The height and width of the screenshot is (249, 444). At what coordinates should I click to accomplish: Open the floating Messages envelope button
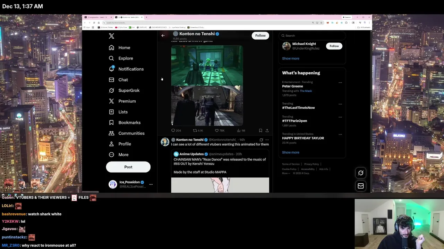coord(361,186)
